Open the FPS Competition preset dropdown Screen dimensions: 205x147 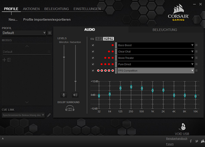[x=156, y=71]
